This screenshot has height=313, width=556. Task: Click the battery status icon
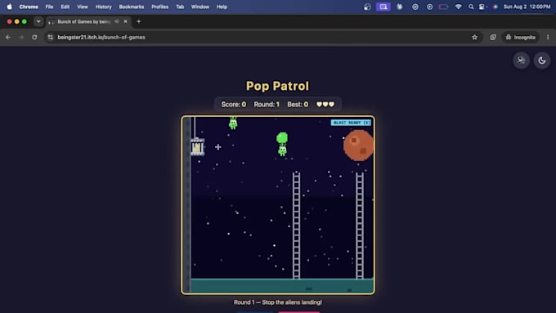tap(443, 7)
